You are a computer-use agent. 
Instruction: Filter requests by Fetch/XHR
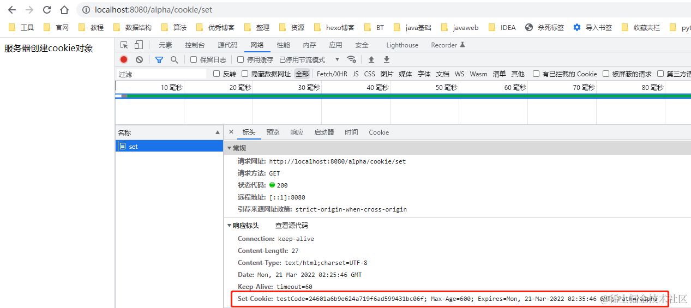tap(332, 74)
